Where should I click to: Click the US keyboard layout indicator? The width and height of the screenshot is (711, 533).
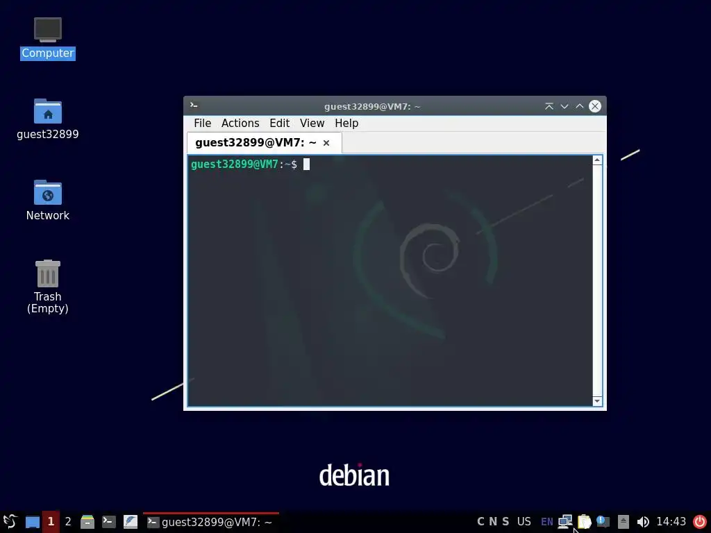click(524, 522)
